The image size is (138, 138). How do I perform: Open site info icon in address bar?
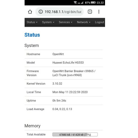click(x=41, y=12)
